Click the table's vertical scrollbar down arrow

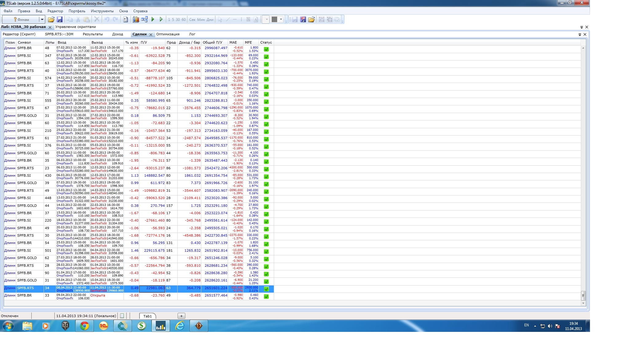pyautogui.click(x=583, y=303)
